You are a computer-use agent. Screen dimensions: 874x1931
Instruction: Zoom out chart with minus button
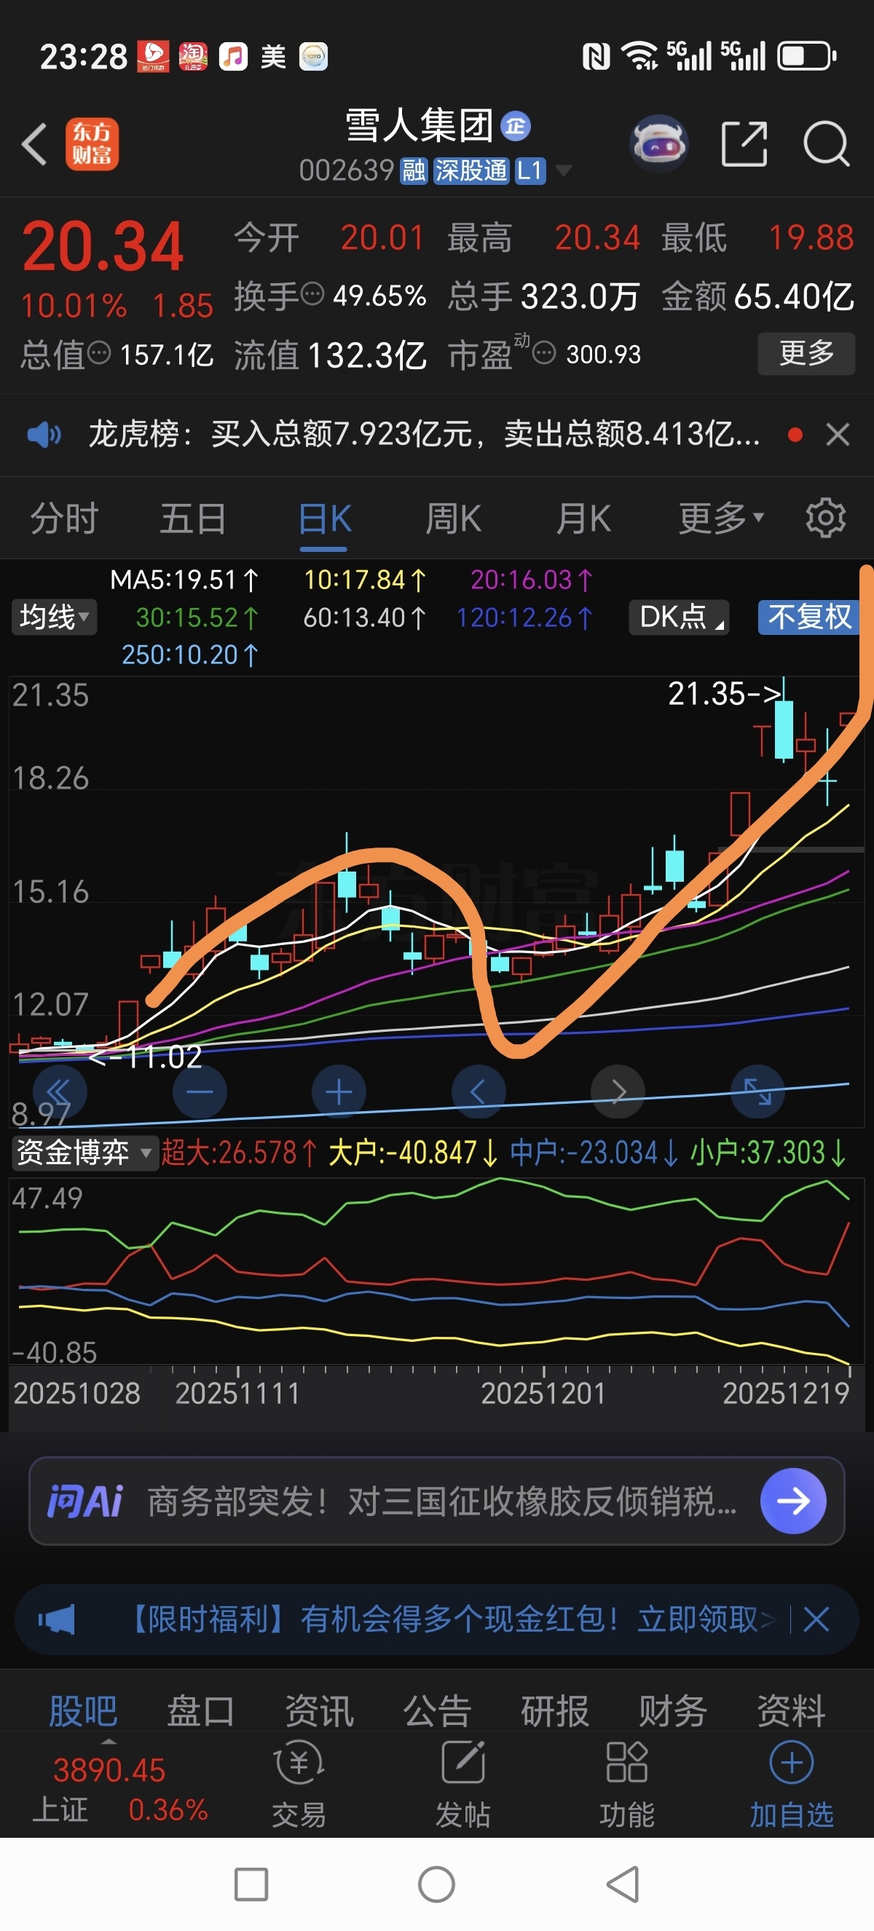click(x=200, y=1092)
